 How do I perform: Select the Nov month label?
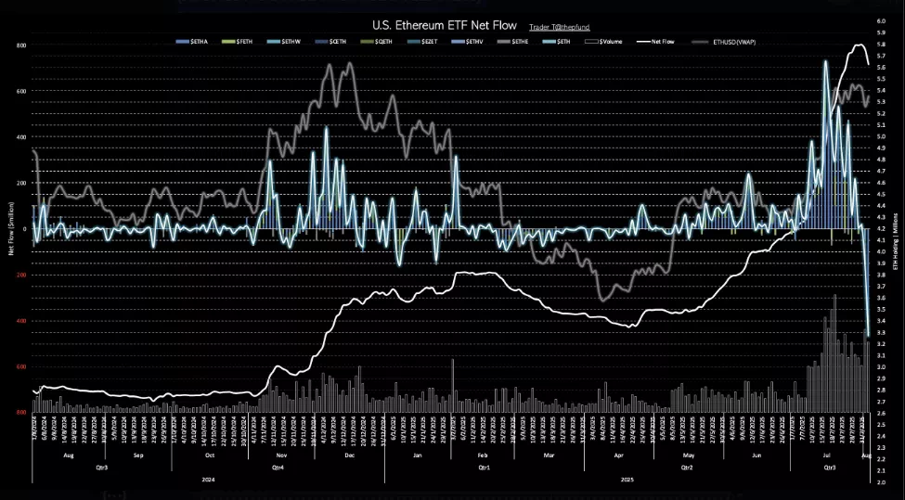pos(281,455)
